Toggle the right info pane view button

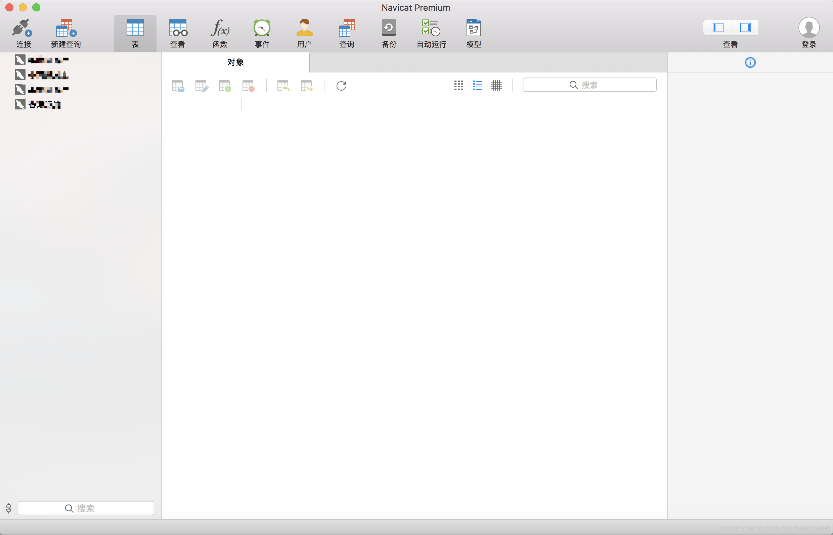tap(745, 28)
